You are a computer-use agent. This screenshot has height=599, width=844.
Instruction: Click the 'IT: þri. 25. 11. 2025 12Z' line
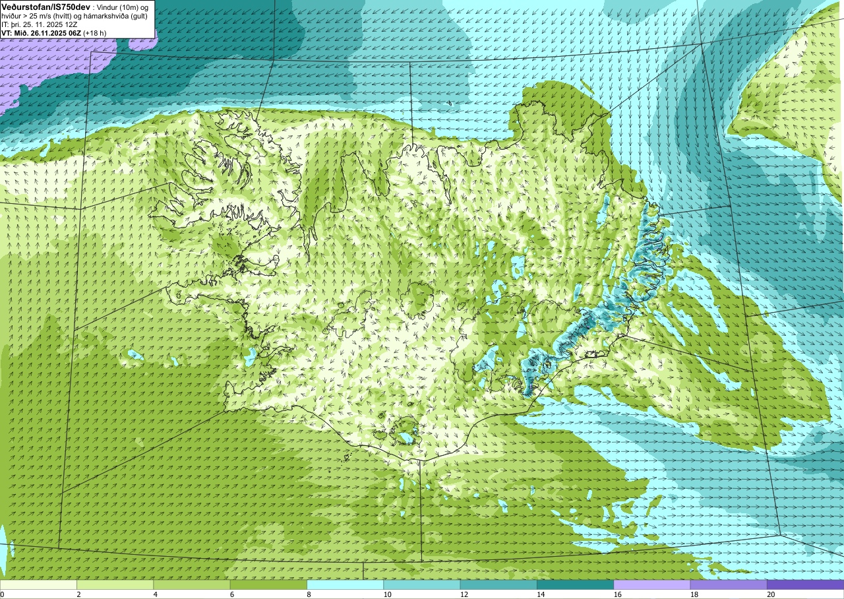[x=40, y=24]
